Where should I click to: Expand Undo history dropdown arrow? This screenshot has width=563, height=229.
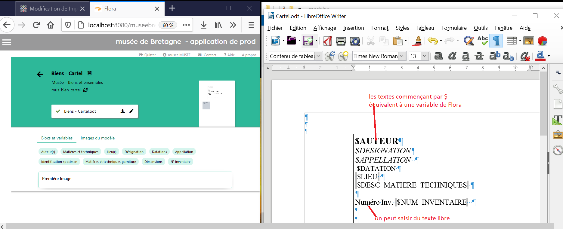(x=441, y=41)
